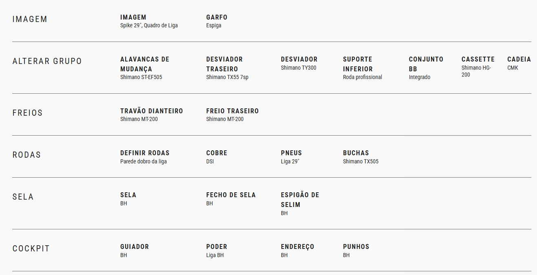Click the Shimano TY300 derailleur value
Screen dimensions: 537x275
coord(298,68)
